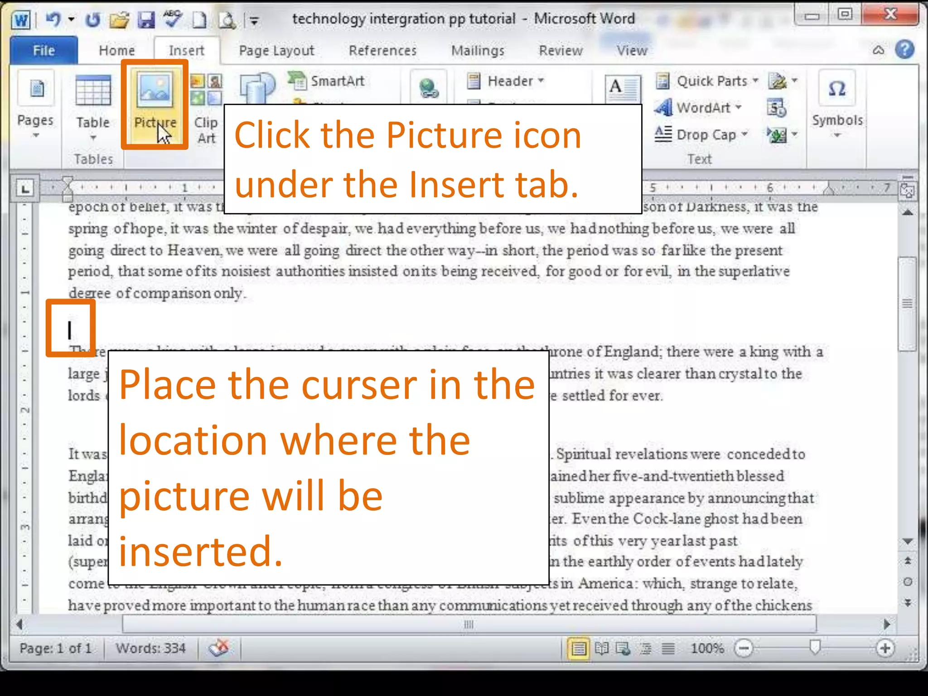Viewport: 928px width, 696px height.
Task: Switch to the Page Layout tab
Action: (276, 50)
